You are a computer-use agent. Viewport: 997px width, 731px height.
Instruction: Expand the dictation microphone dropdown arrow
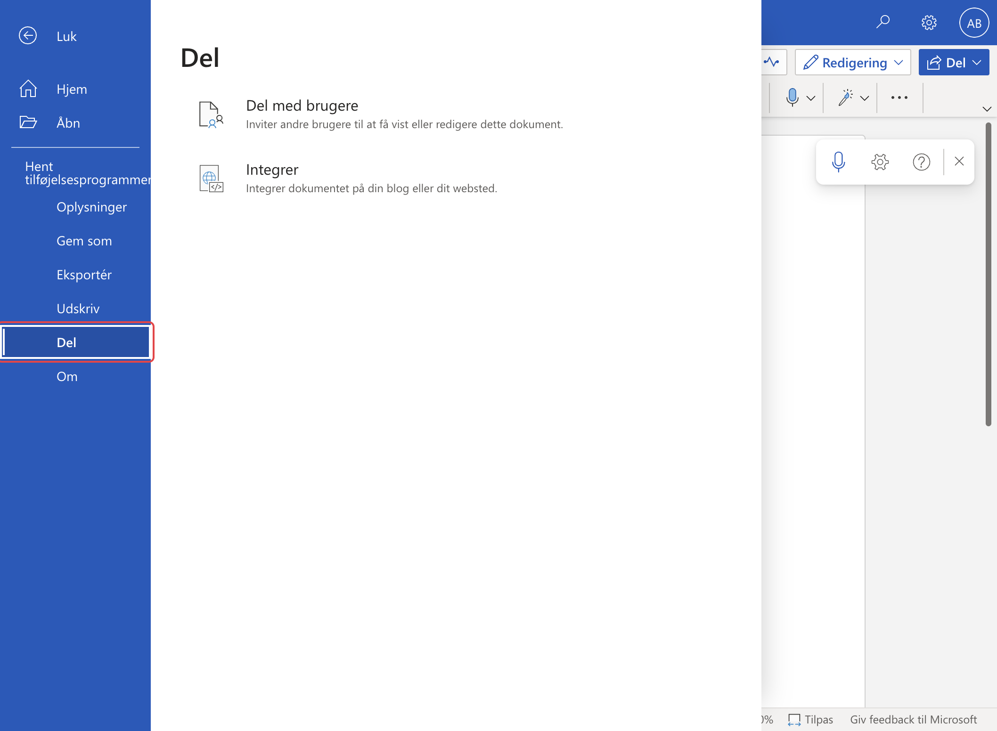tap(811, 98)
